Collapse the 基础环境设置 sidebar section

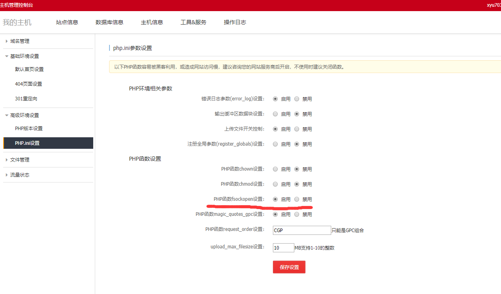pyautogui.click(x=24, y=56)
